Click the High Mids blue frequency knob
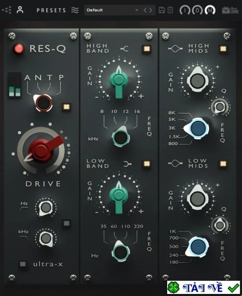The image size is (242, 296). 198,128
